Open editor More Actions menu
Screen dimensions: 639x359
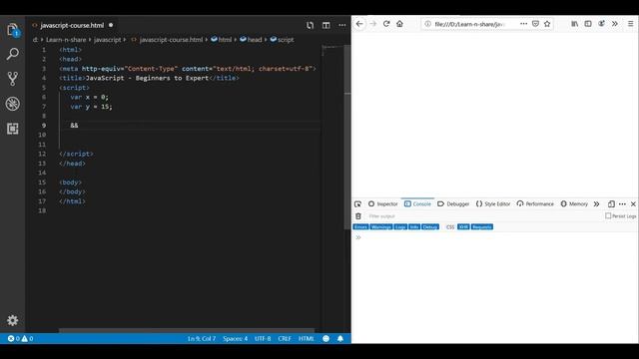pos(342,25)
